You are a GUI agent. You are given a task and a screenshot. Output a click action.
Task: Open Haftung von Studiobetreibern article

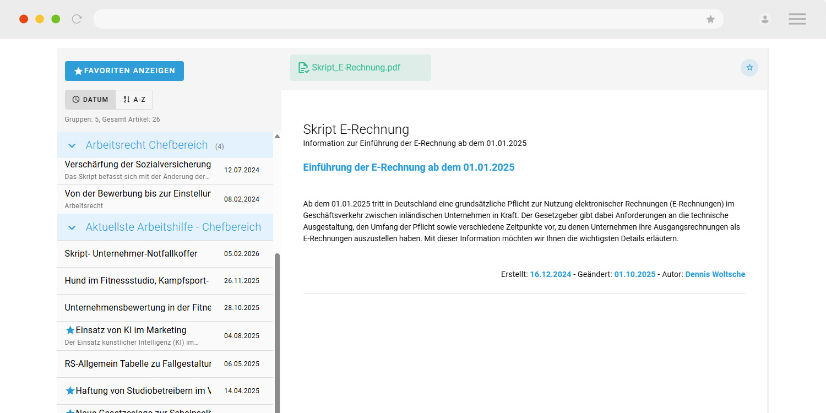tap(165, 391)
